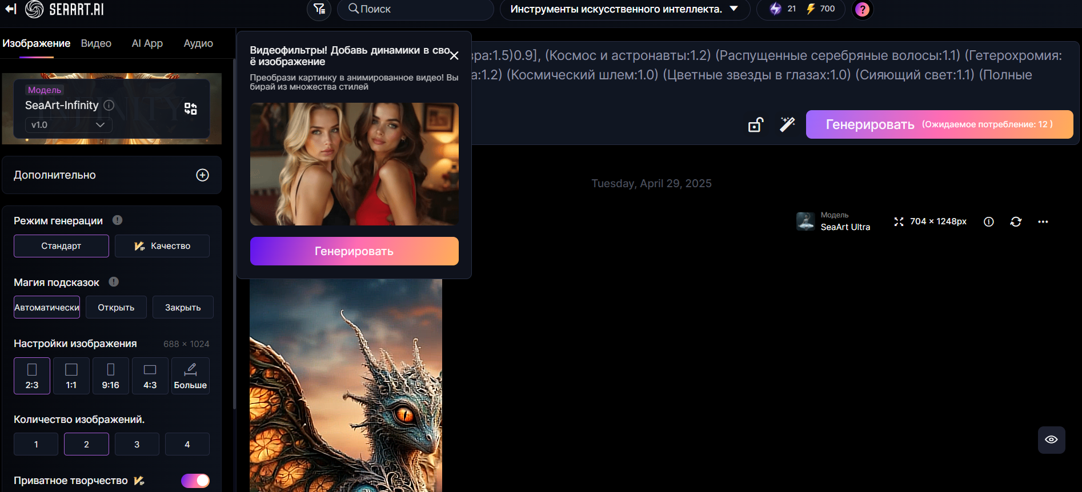
Task: Click the magic wand prompt enhance icon
Action: [787, 124]
